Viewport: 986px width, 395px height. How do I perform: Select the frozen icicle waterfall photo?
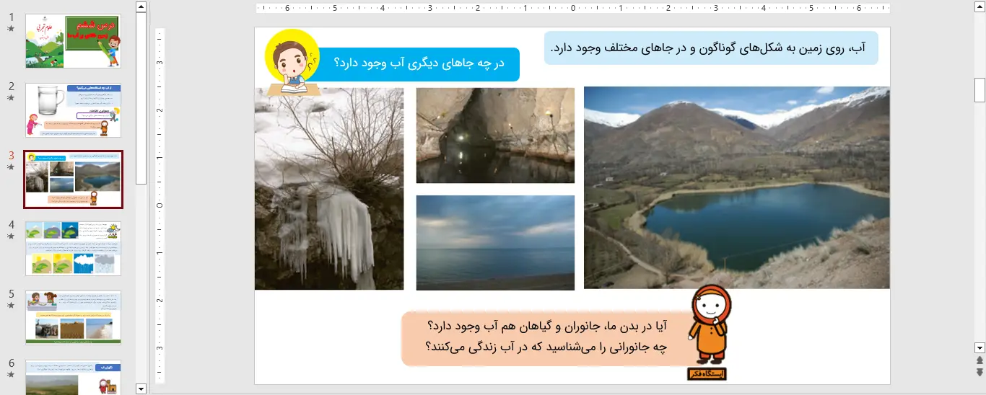pos(328,189)
